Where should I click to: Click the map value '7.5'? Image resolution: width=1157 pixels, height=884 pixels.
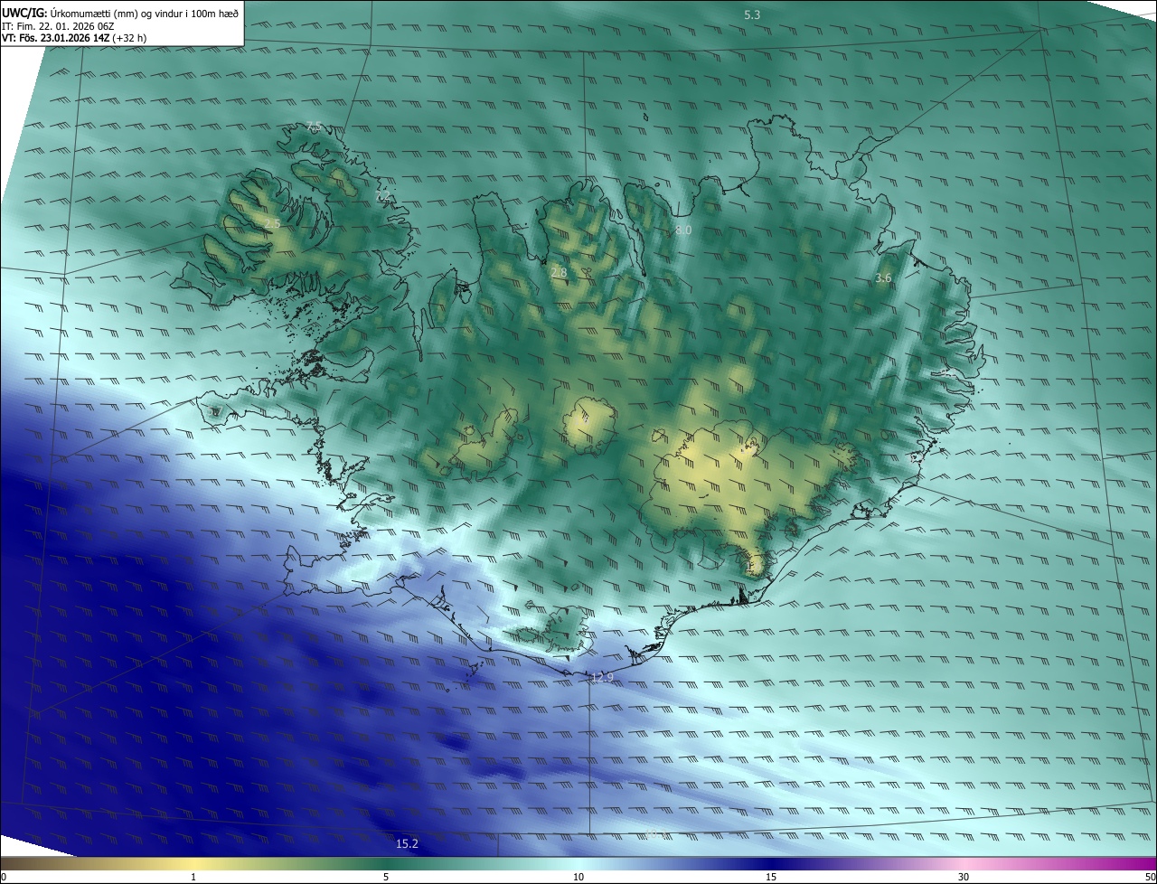[314, 127]
